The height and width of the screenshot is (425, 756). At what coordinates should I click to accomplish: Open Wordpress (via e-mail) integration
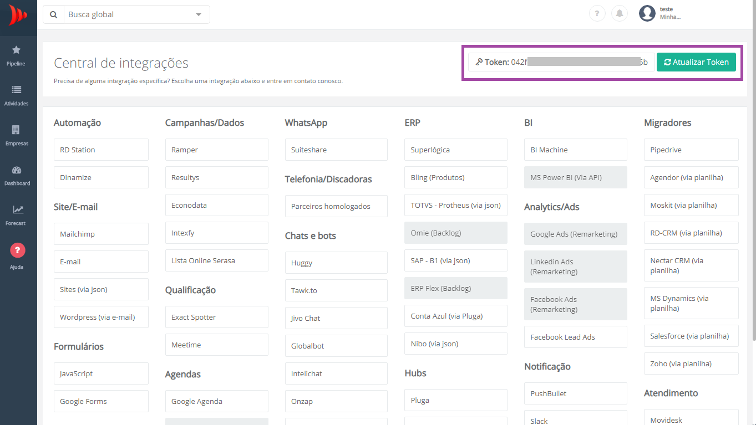pos(101,317)
